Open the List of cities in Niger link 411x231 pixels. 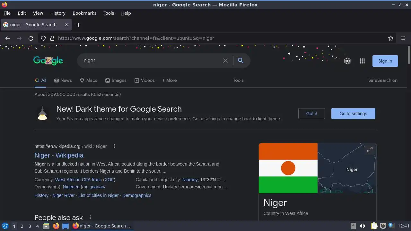point(99,195)
